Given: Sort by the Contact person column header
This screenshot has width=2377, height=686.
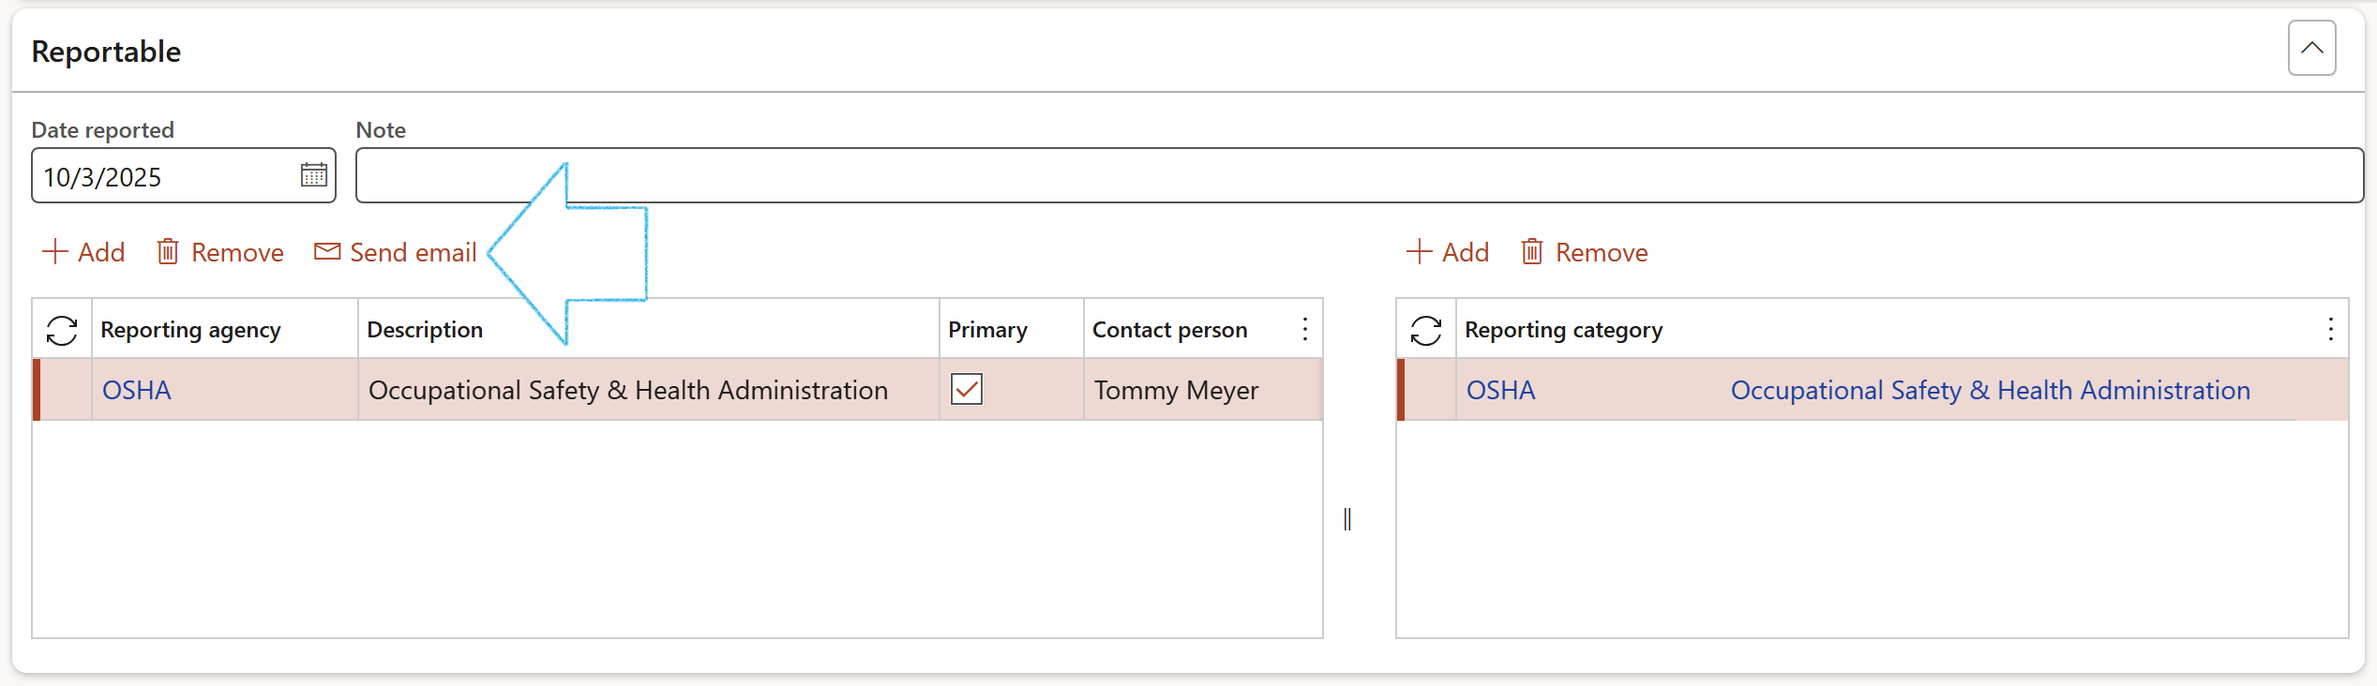Looking at the screenshot, I should pyautogui.click(x=1169, y=330).
